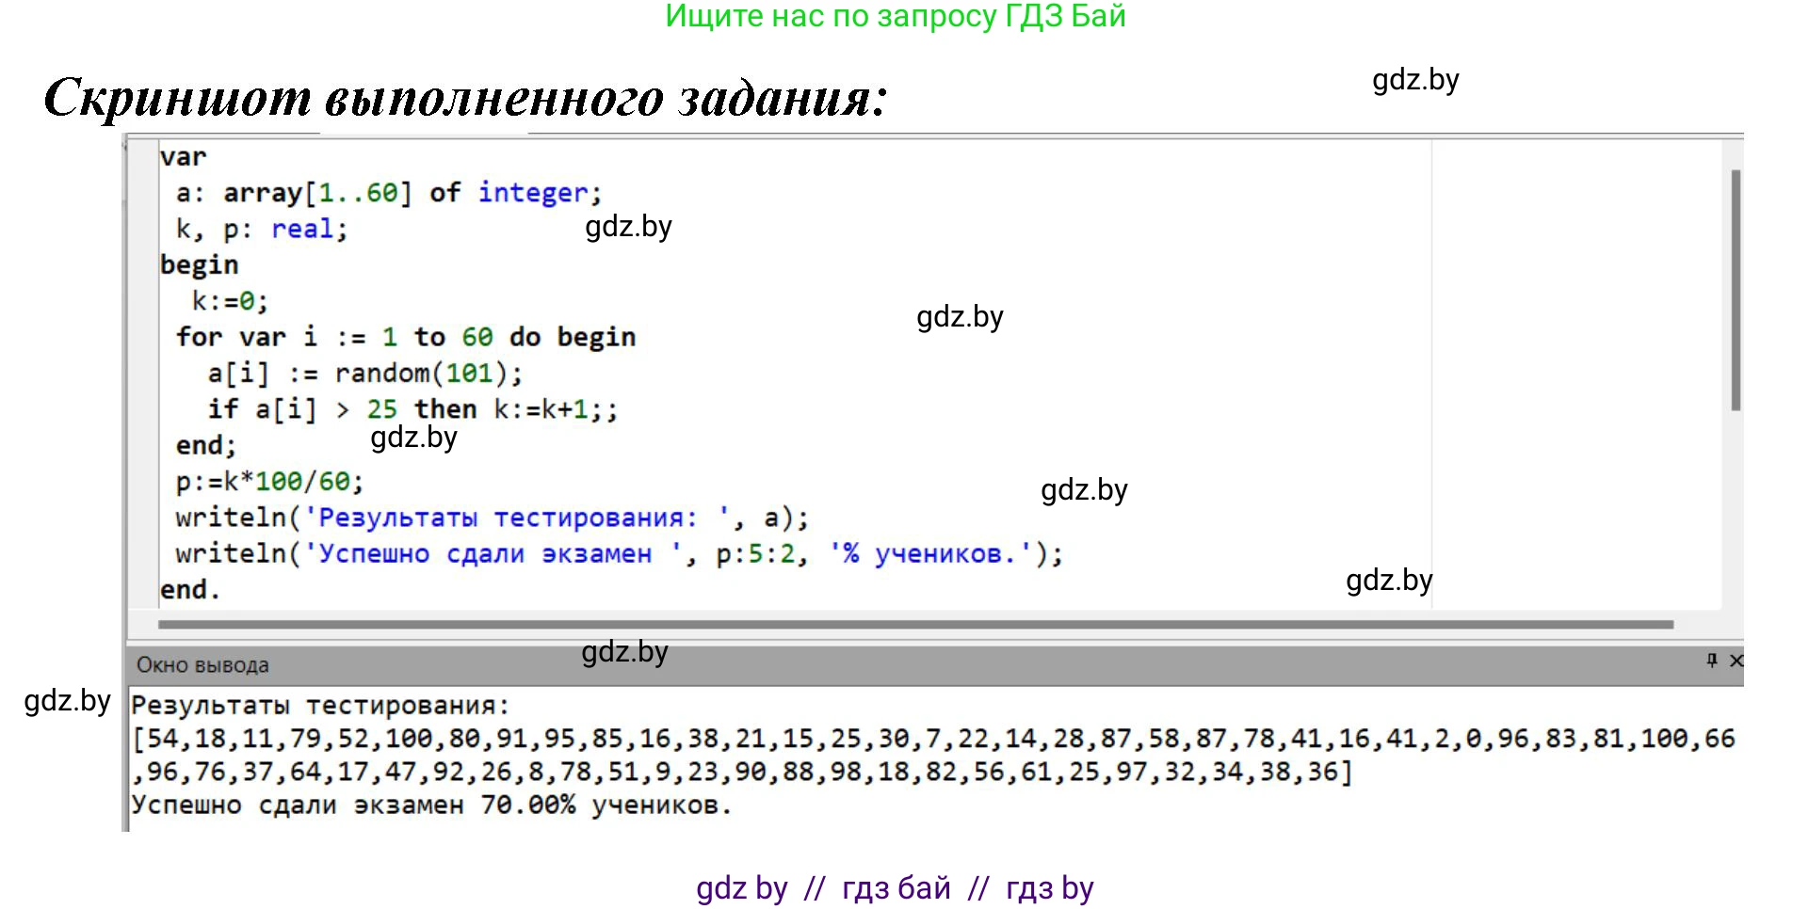Click the final 'end.' line

tap(189, 590)
